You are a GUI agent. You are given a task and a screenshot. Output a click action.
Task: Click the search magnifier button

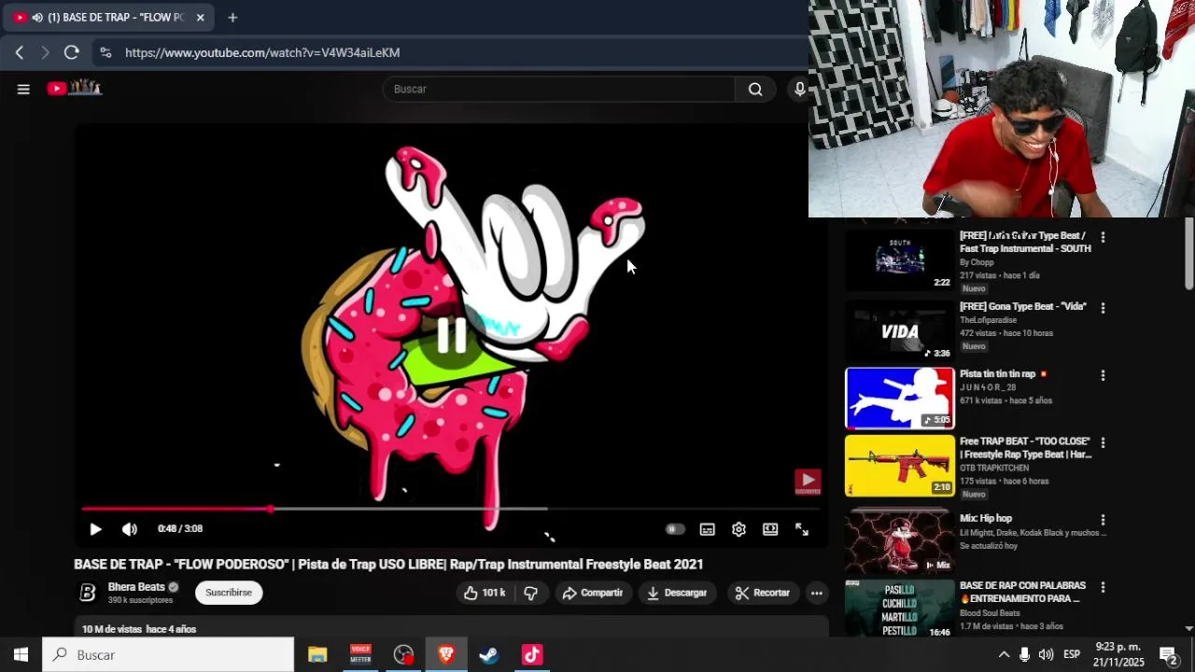coord(755,90)
